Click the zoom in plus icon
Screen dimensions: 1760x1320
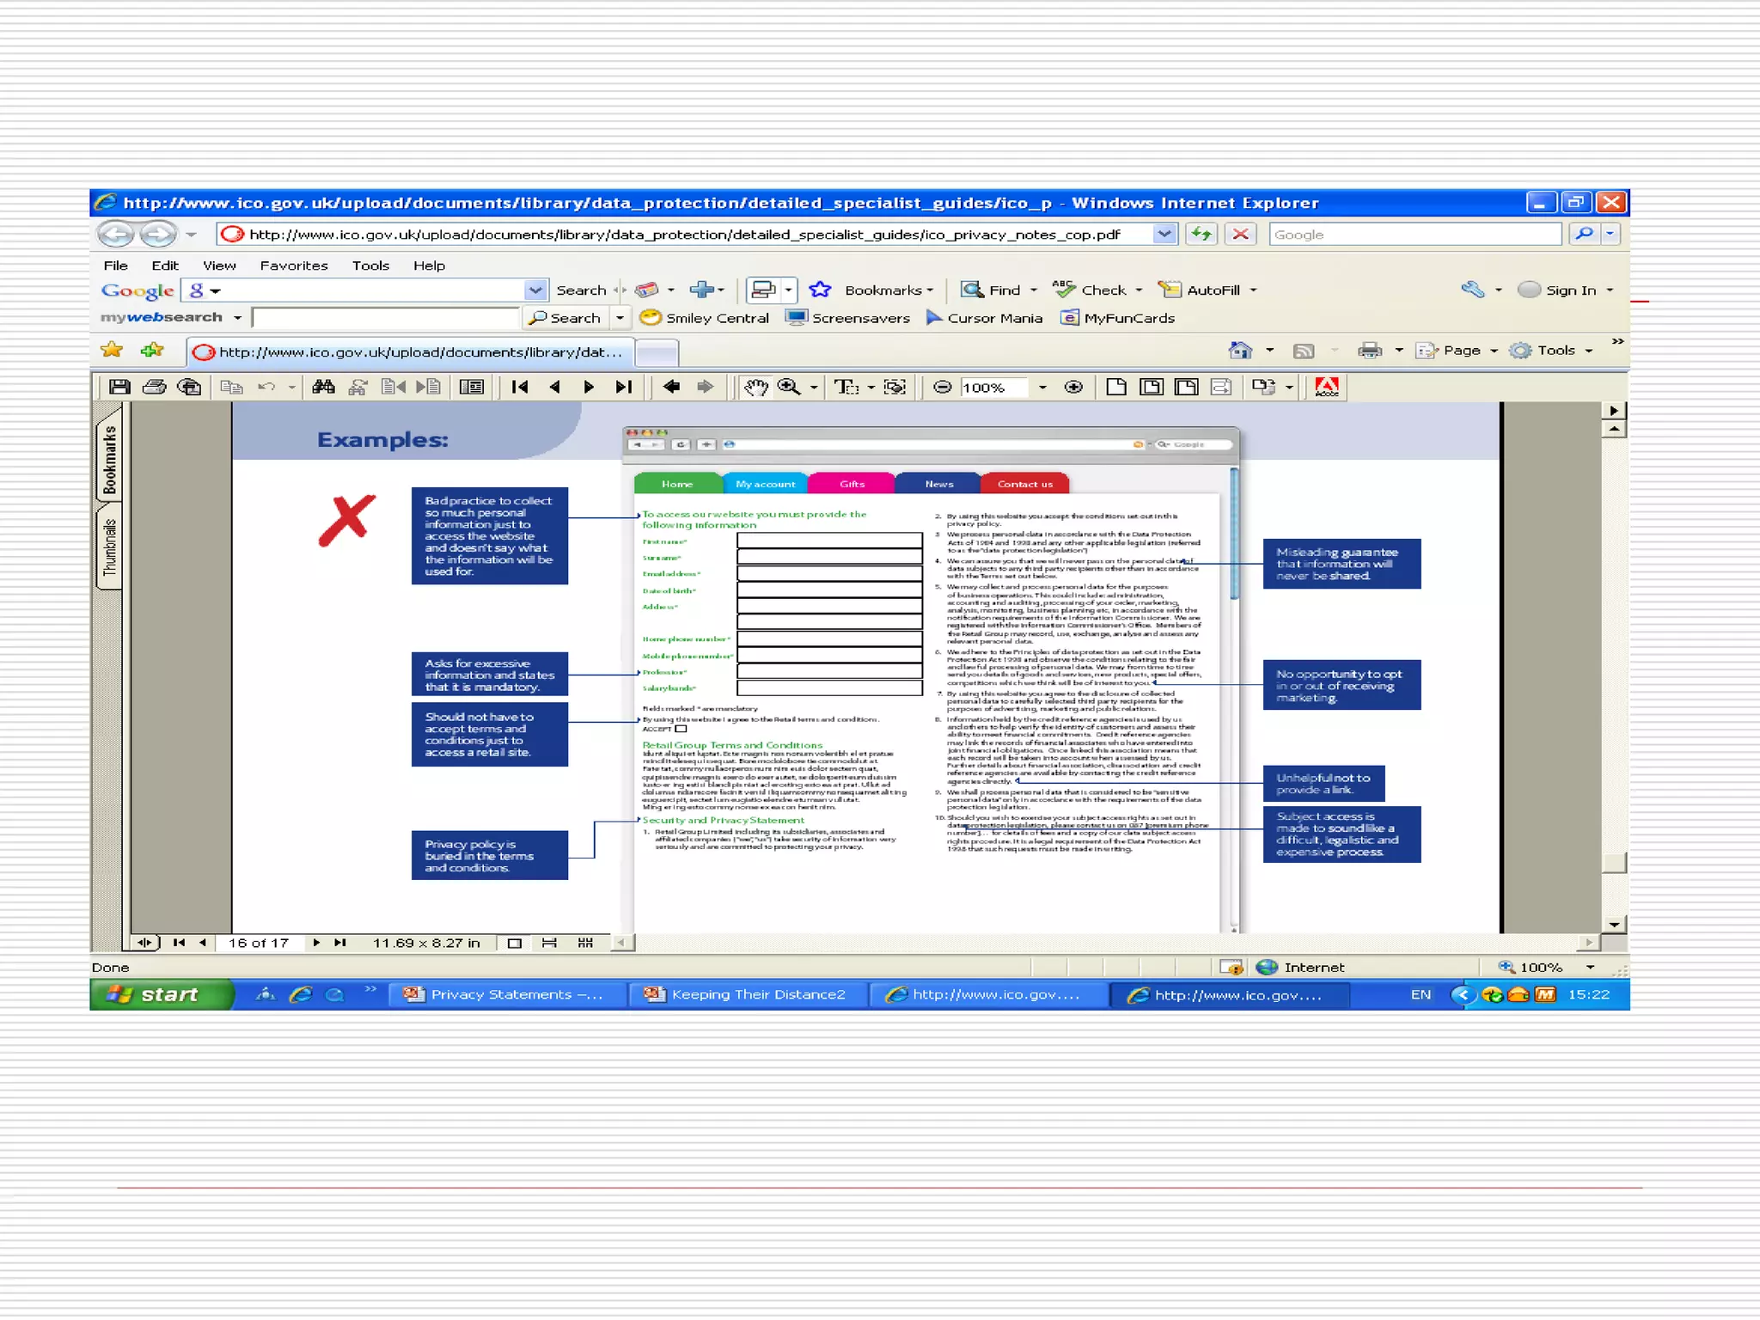[1073, 387]
